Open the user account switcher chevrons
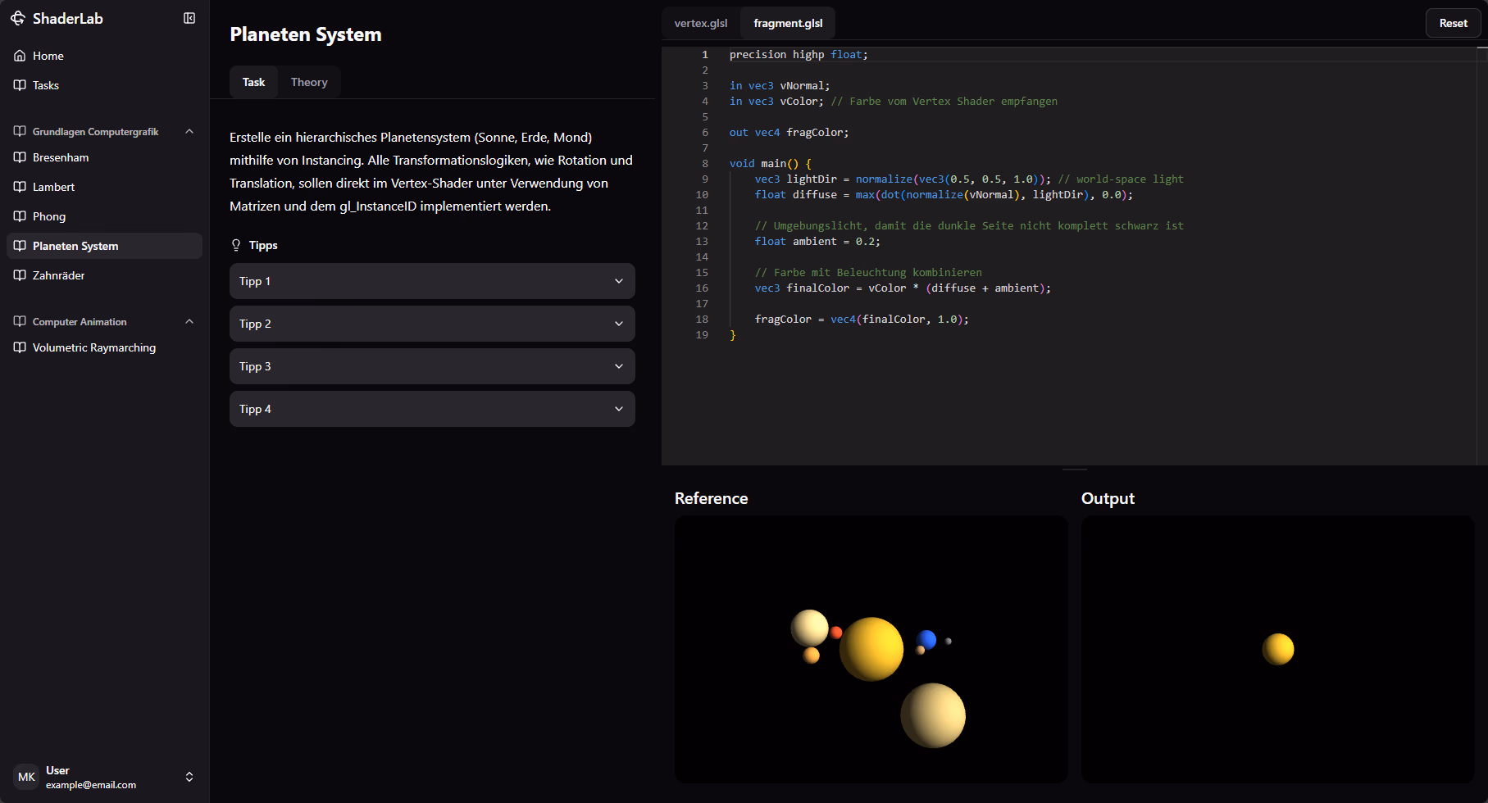1488x803 pixels. point(189,777)
